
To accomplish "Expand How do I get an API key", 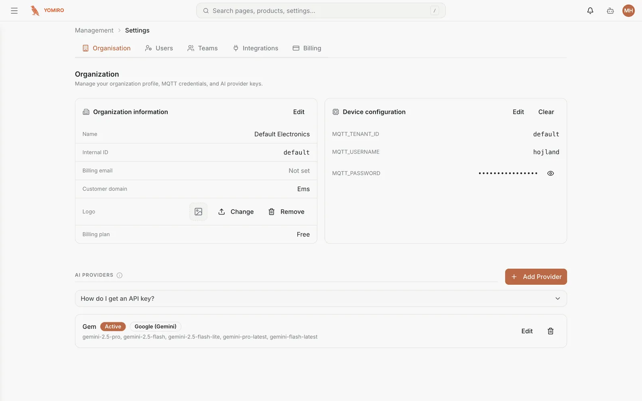I will click(x=321, y=299).
